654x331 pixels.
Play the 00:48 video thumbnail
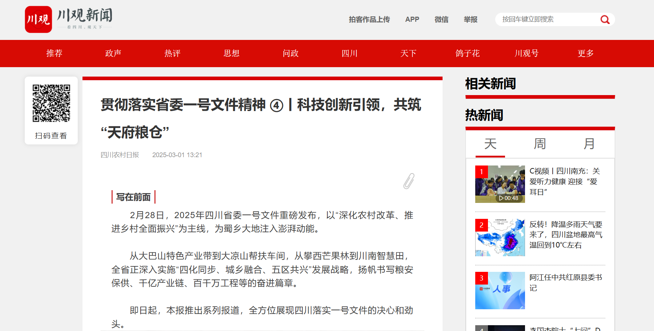[500, 184]
